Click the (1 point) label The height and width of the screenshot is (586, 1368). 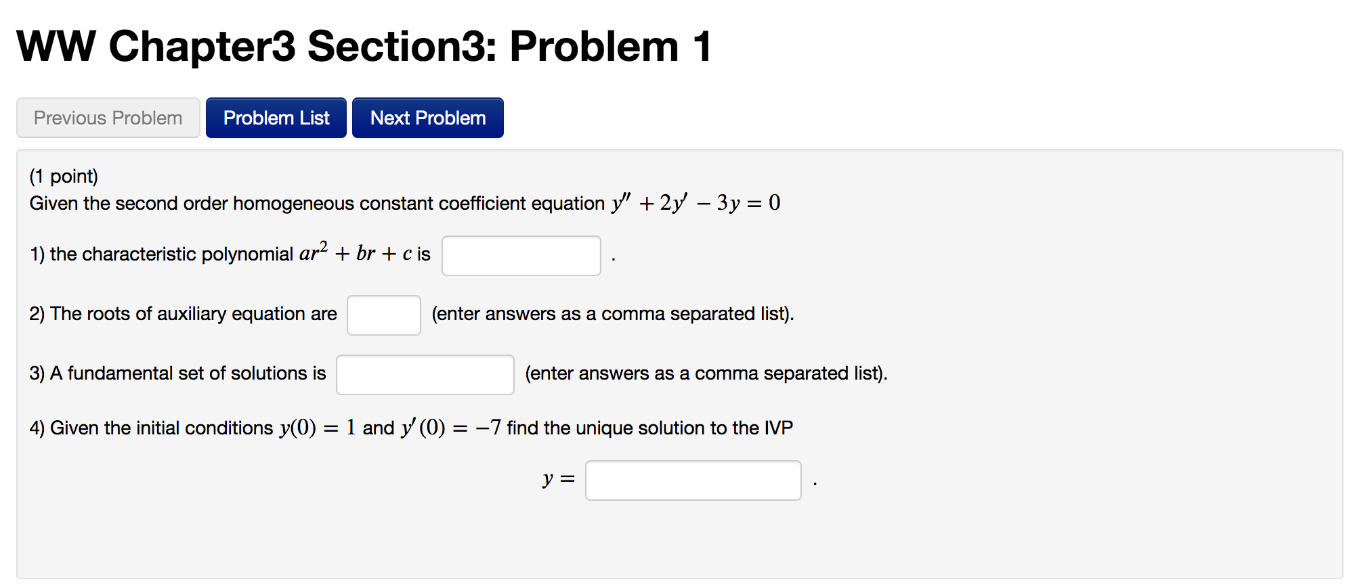tap(63, 175)
